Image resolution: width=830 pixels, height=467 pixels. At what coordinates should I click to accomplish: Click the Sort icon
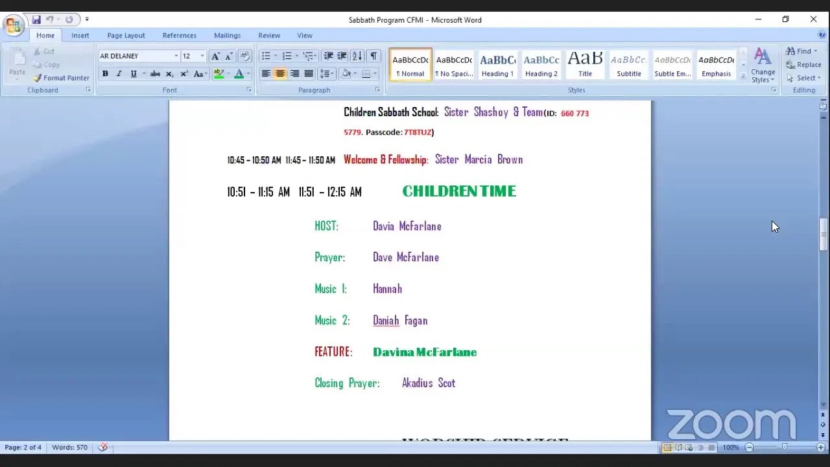357,56
